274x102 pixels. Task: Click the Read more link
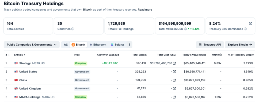tap(145, 10)
